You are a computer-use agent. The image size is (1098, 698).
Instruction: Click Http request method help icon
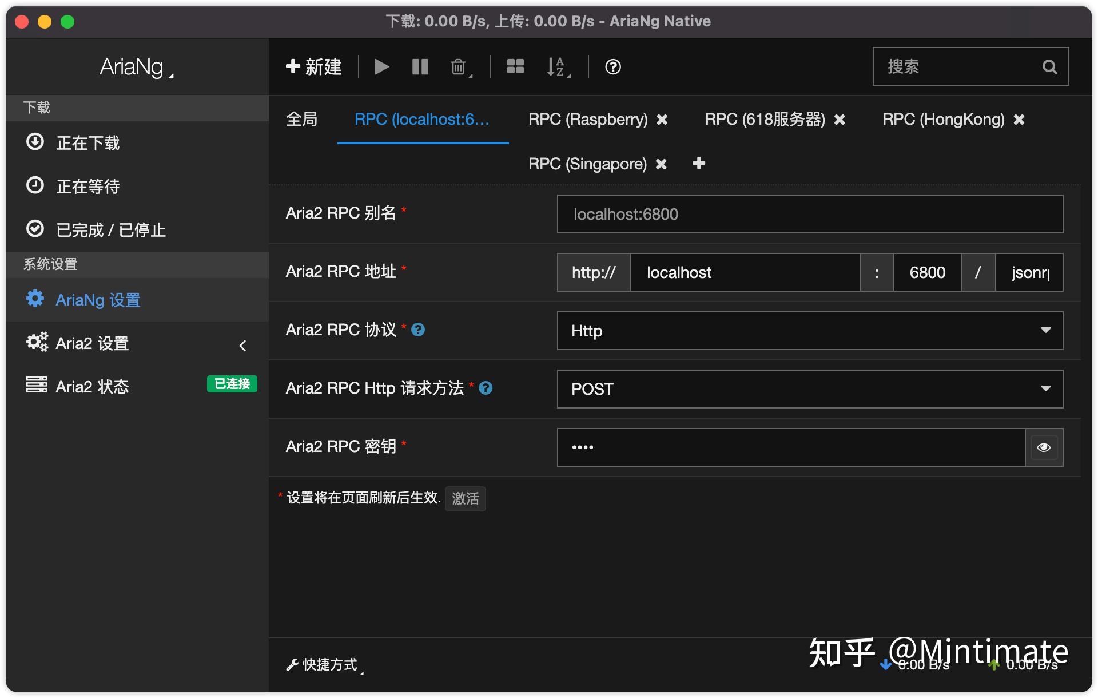coord(486,388)
